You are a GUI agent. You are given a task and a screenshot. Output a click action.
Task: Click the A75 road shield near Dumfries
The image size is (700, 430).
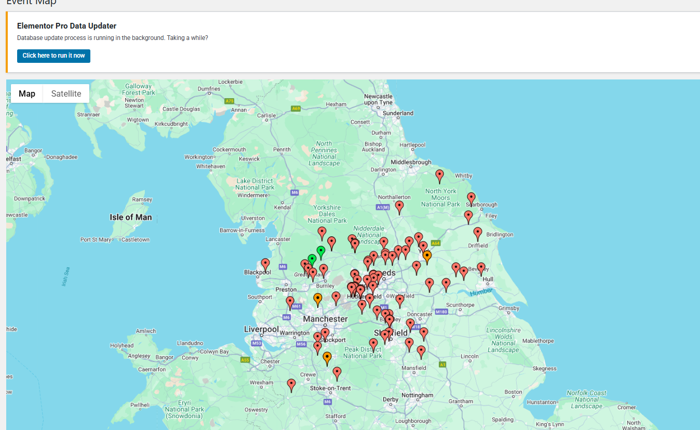tap(230, 101)
